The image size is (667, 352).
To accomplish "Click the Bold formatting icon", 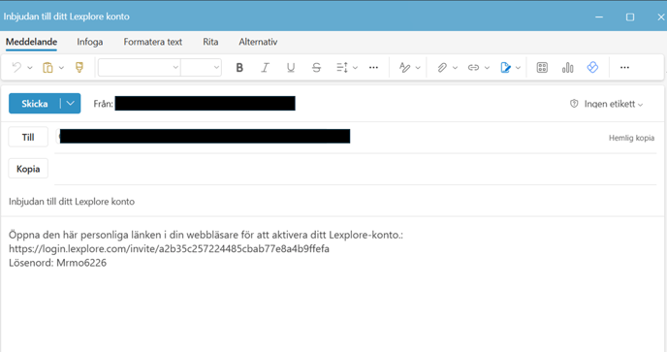I will coord(239,68).
